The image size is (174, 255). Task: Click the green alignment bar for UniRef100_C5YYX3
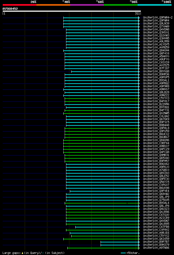point(102,99)
